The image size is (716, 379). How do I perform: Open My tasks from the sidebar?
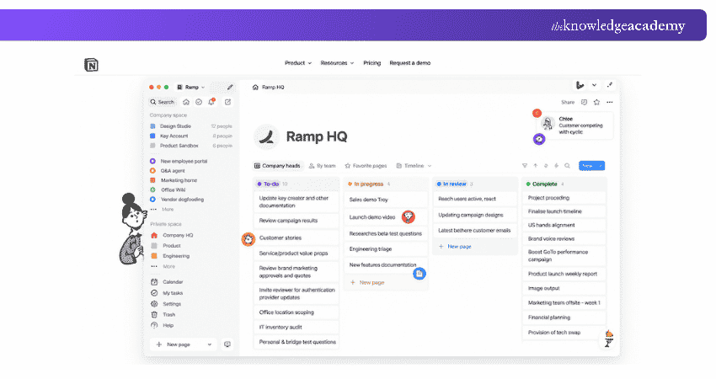click(x=173, y=293)
